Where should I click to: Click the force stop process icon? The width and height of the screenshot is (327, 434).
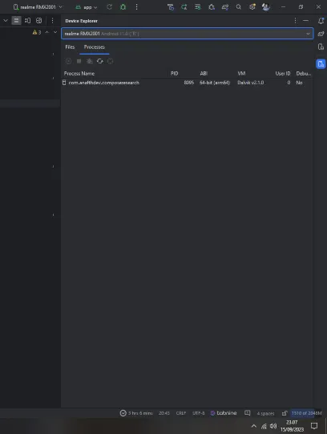pos(79,61)
